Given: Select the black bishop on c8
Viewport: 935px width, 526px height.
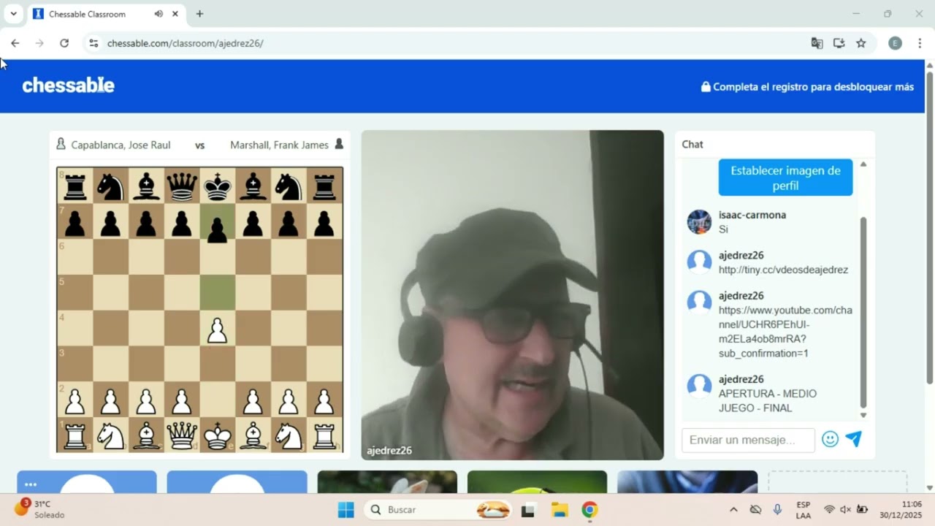Looking at the screenshot, I should tap(146, 186).
